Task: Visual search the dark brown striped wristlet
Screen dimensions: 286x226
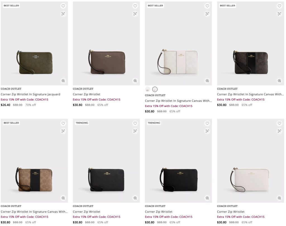Action: tap(279, 14)
